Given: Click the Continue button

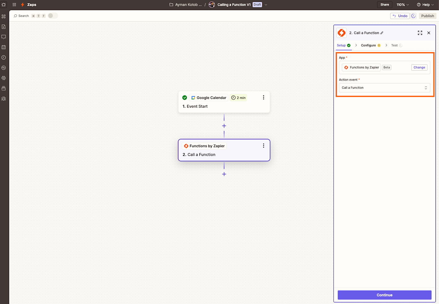Looking at the screenshot, I should [384, 295].
